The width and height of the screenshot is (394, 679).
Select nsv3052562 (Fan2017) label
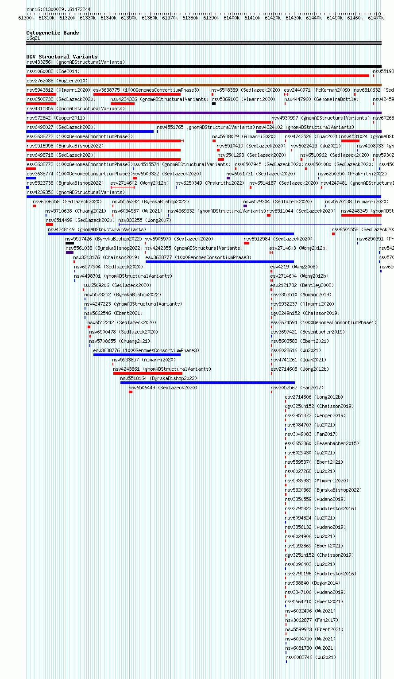point(297,388)
